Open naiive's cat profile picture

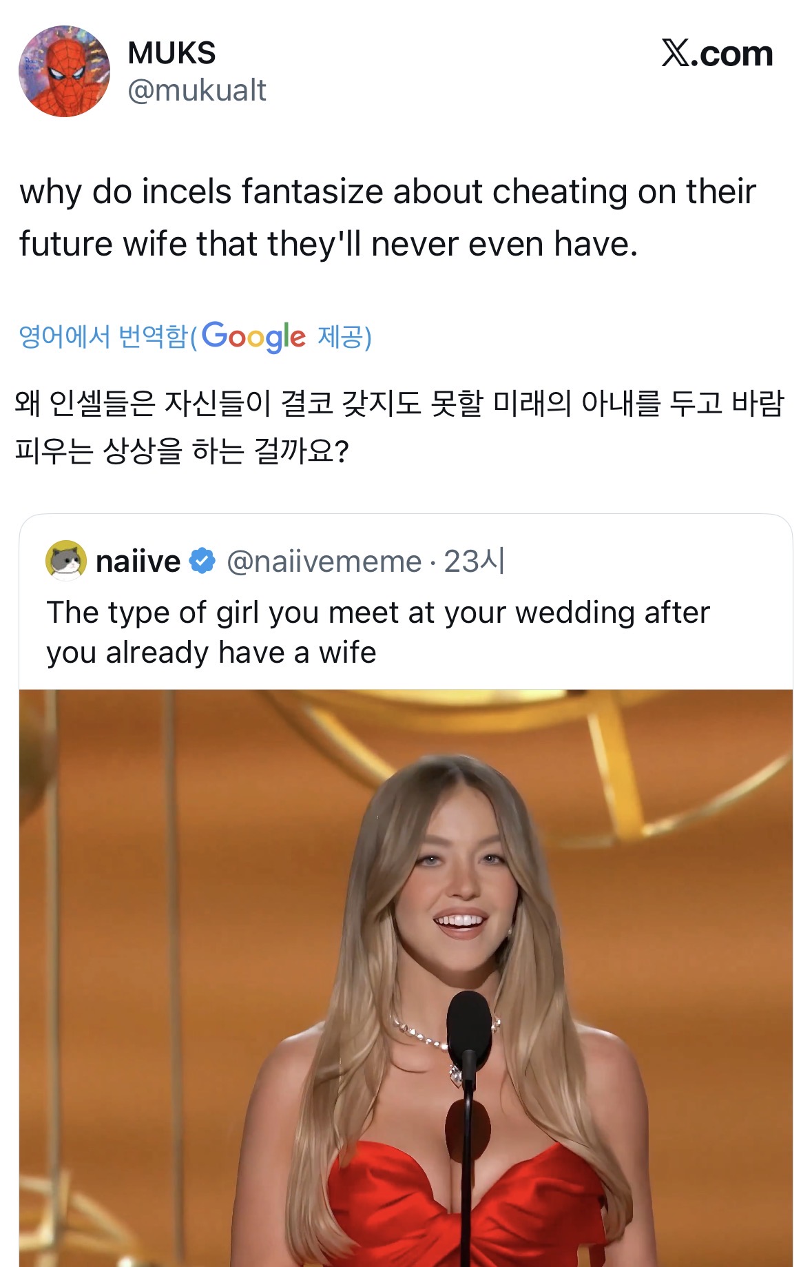(x=66, y=560)
